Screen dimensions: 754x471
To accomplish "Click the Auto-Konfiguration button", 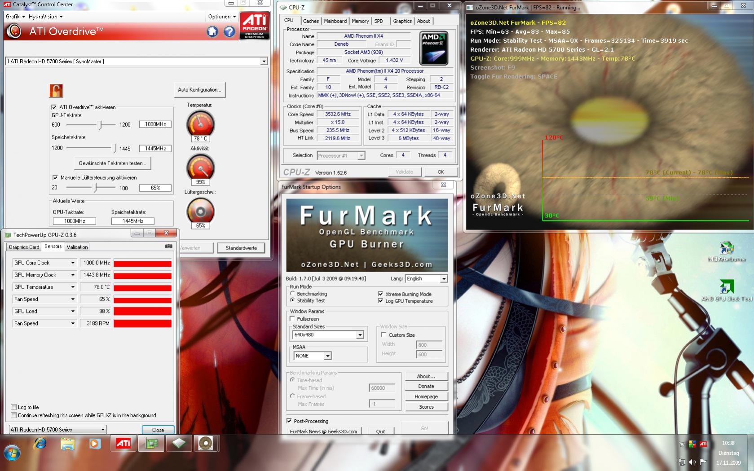I will (x=199, y=90).
